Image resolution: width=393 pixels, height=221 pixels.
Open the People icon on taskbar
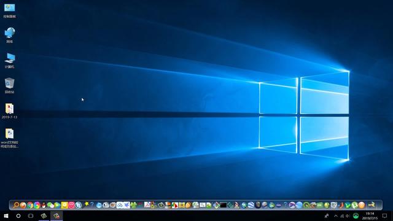tap(326, 215)
